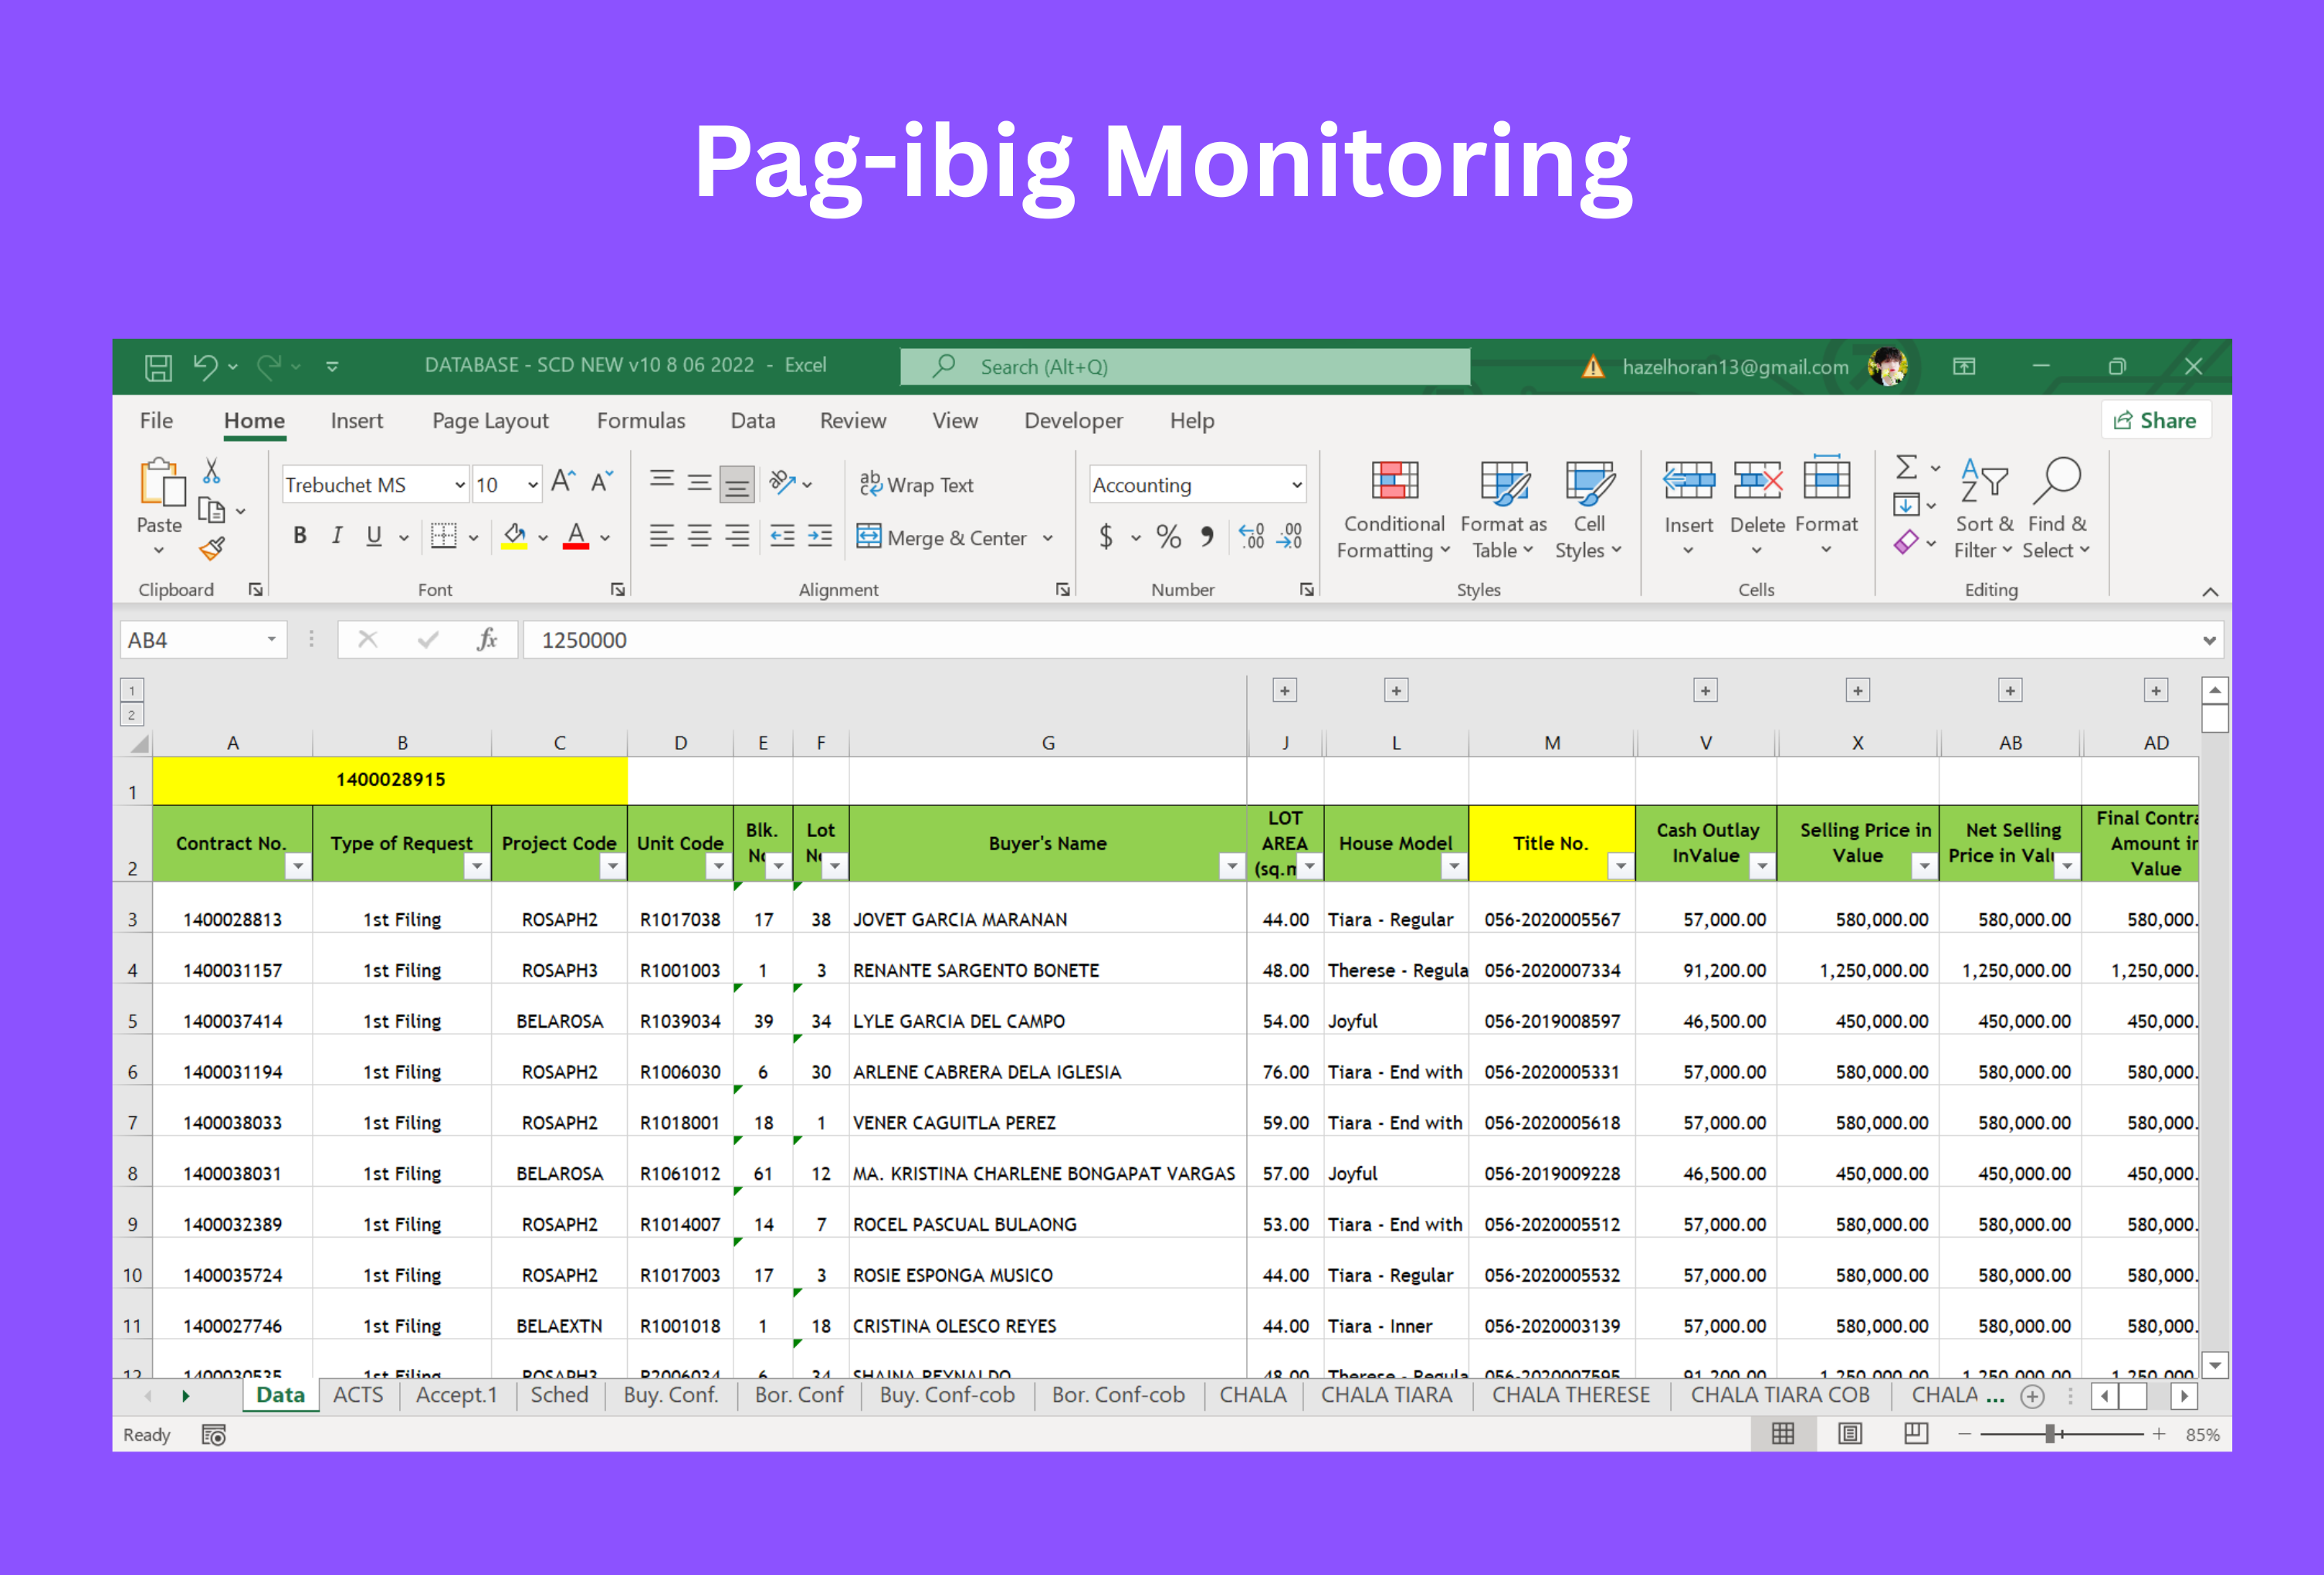
Task: Open the Accounting number format dropdown
Action: pos(1296,485)
